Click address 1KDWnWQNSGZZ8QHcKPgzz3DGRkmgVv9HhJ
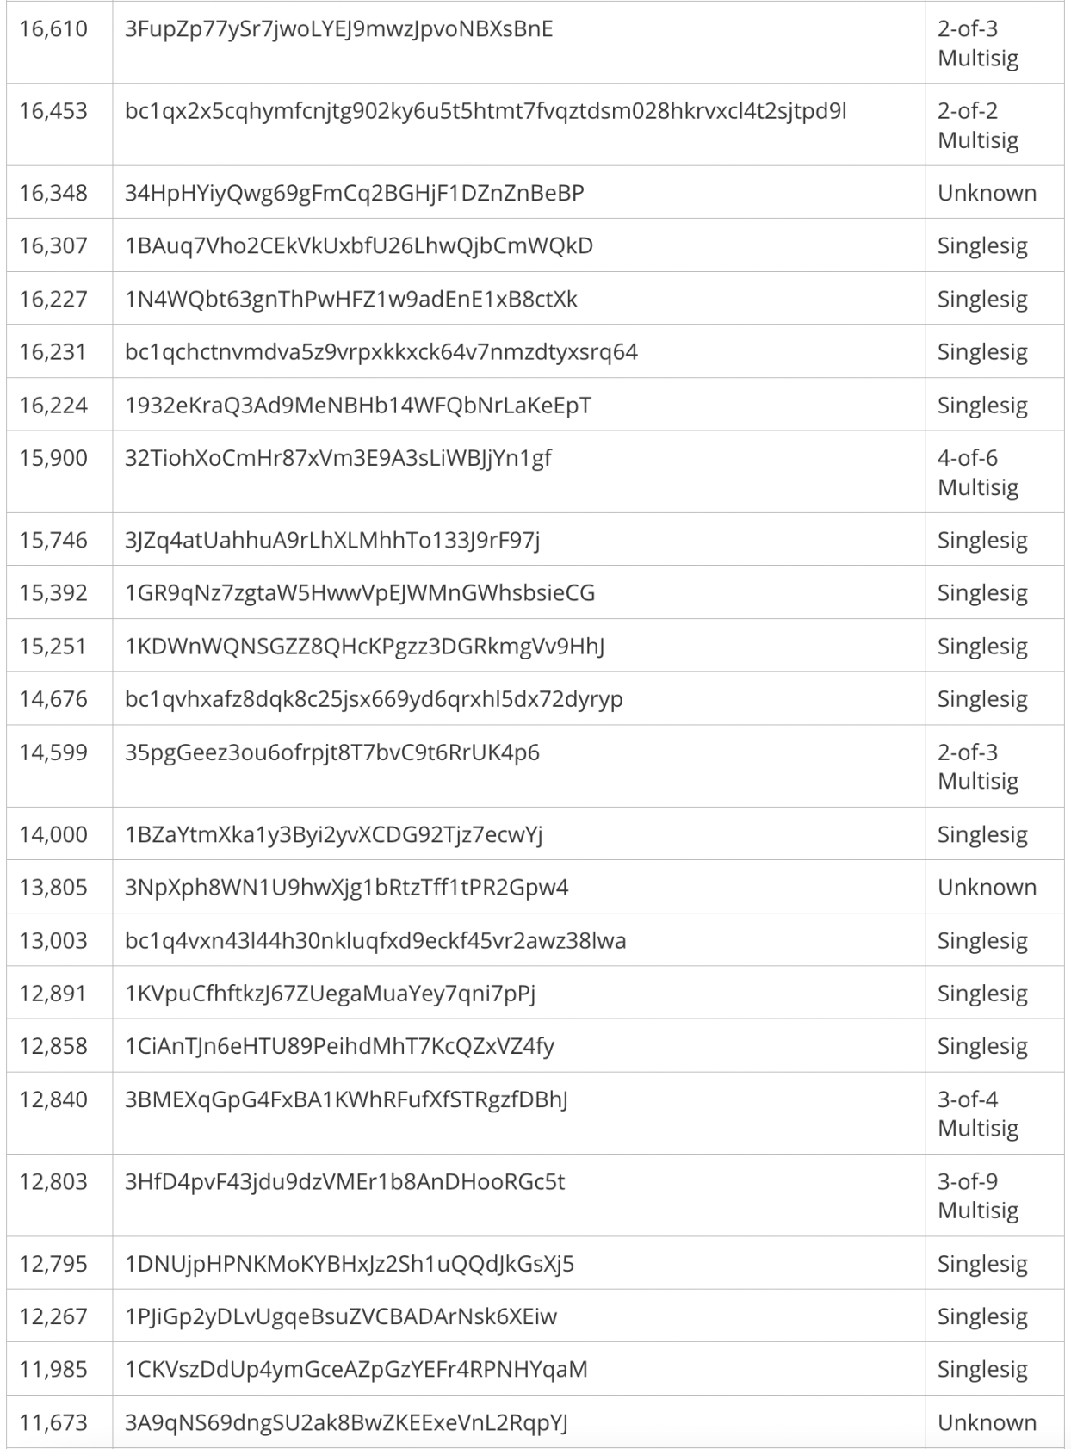 (364, 647)
